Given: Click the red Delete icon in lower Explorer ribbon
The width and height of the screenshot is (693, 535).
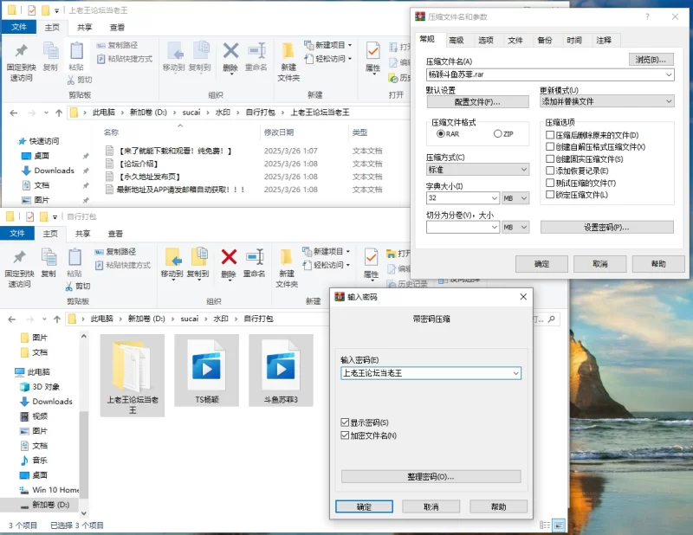Looking at the screenshot, I should coord(229,257).
